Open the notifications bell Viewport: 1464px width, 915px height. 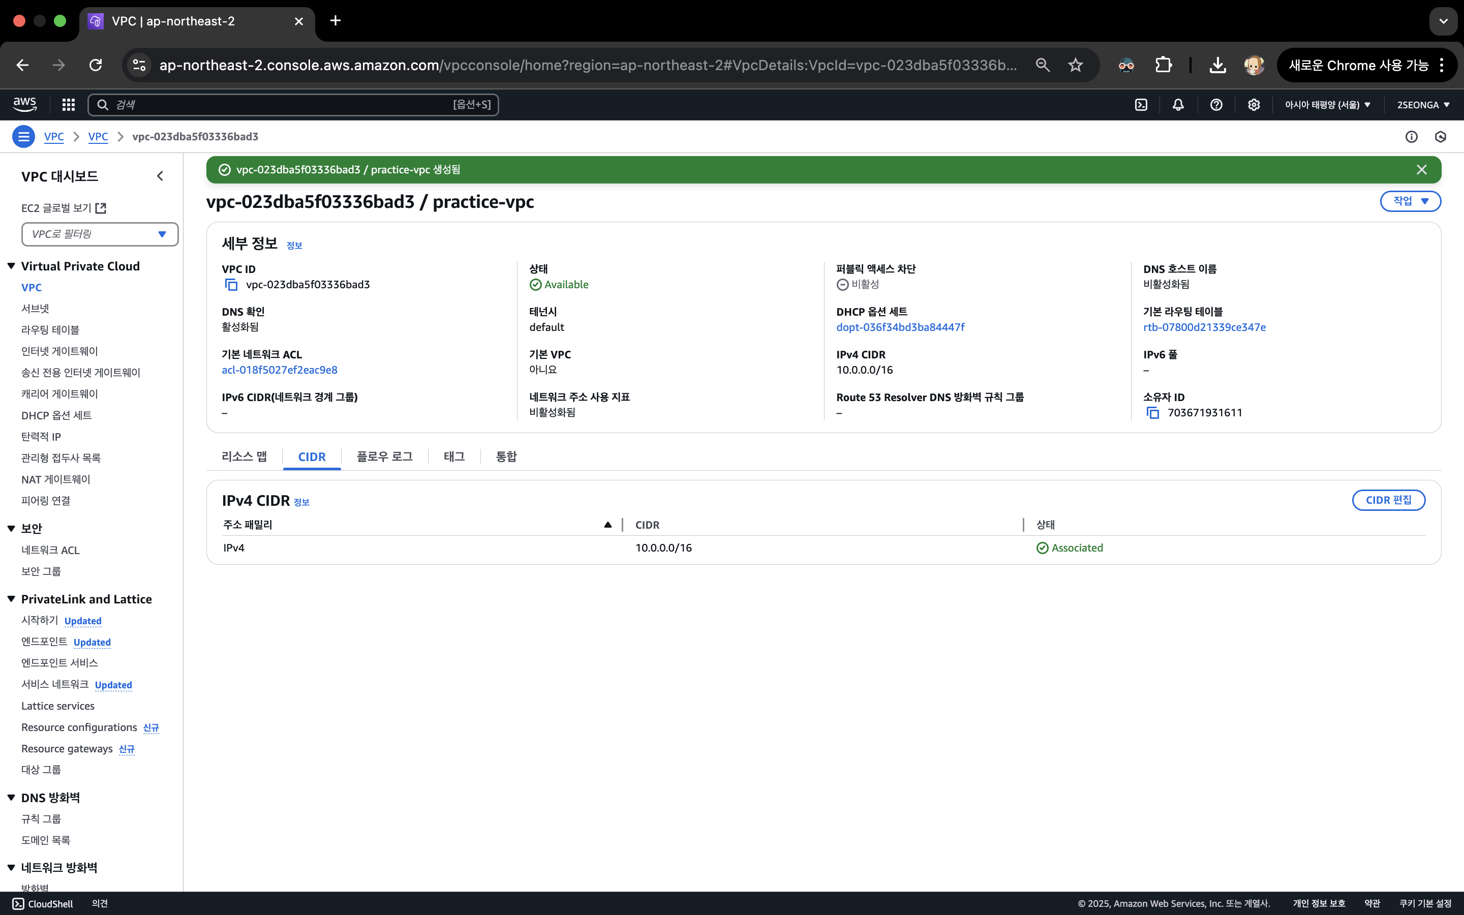[1178, 105]
